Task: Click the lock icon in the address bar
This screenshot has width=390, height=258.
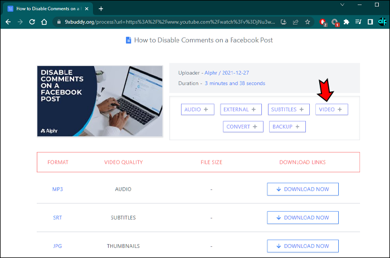Action: (59, 22)
